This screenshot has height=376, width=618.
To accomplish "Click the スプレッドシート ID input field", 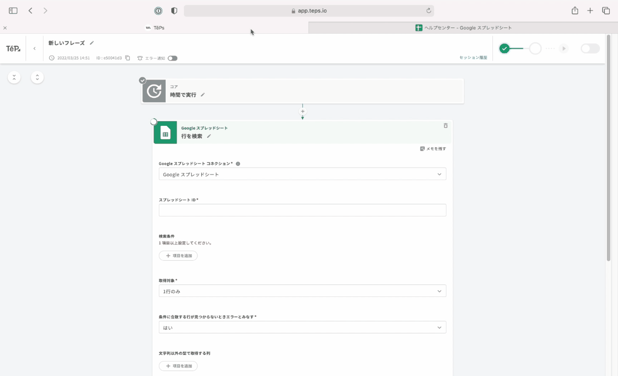I will [x=302, y=210].
